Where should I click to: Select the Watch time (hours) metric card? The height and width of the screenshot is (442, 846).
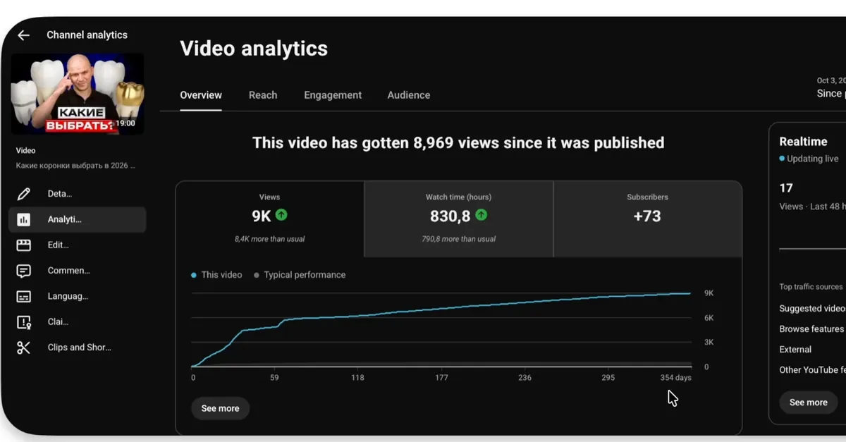coord(459,219)
